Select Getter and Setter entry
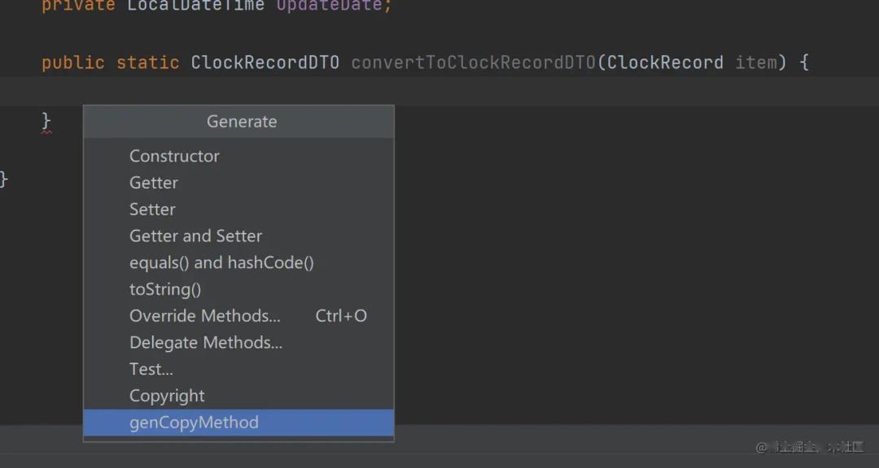Viewport: 879px width, 468px height. 195,236
